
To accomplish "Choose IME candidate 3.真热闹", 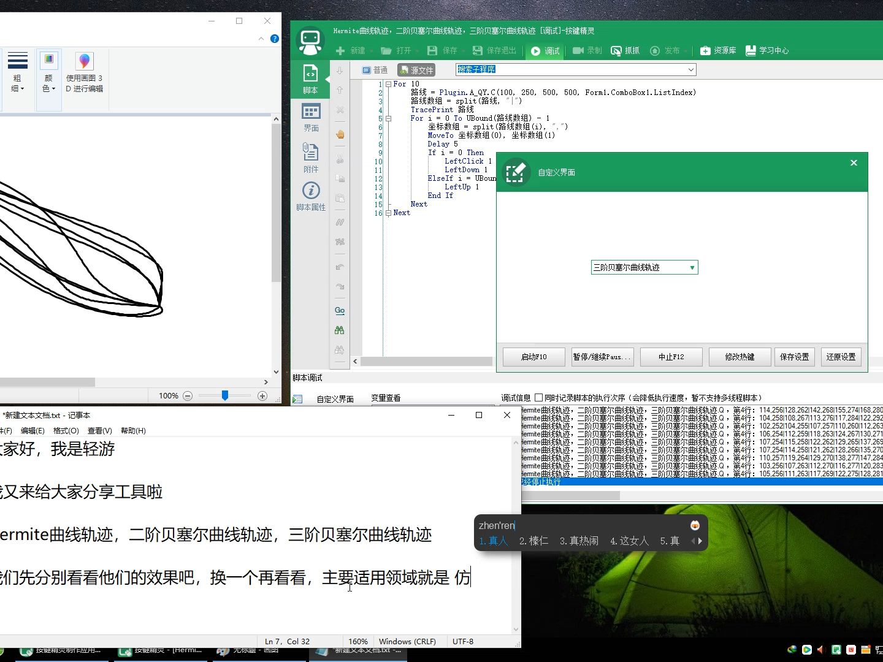I will [579, 541].
